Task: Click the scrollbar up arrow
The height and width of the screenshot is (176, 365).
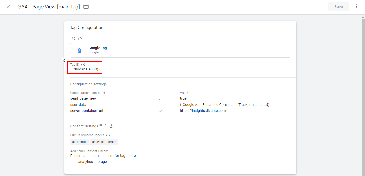Action: [x=363, y=17]
